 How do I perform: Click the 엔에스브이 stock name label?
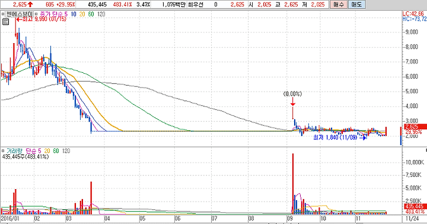pos(19,14)
